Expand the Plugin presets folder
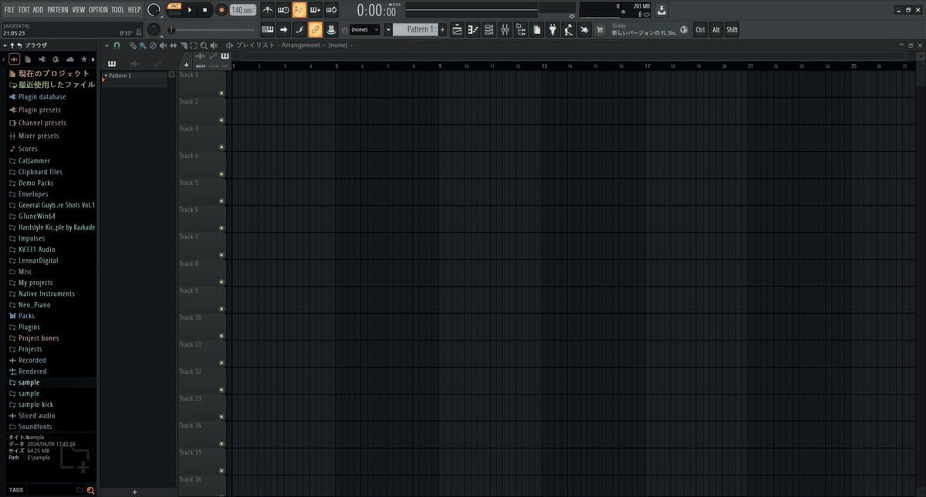The height and width of the screenshot is (497, 926). point(39,110)
